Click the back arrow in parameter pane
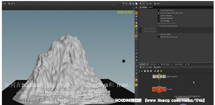Viewport: 215px width, 105px height. (x=140, y=4)
